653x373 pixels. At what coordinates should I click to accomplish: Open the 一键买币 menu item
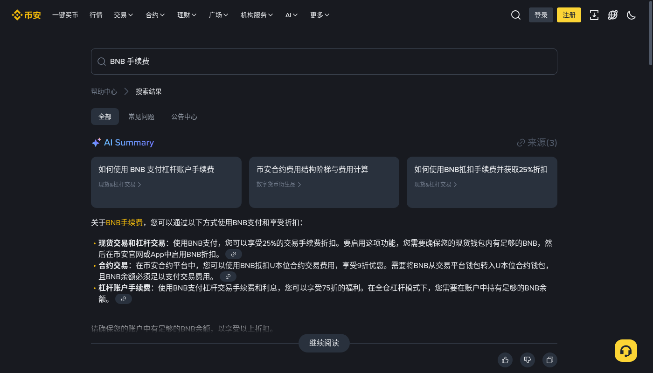point(65,15)
